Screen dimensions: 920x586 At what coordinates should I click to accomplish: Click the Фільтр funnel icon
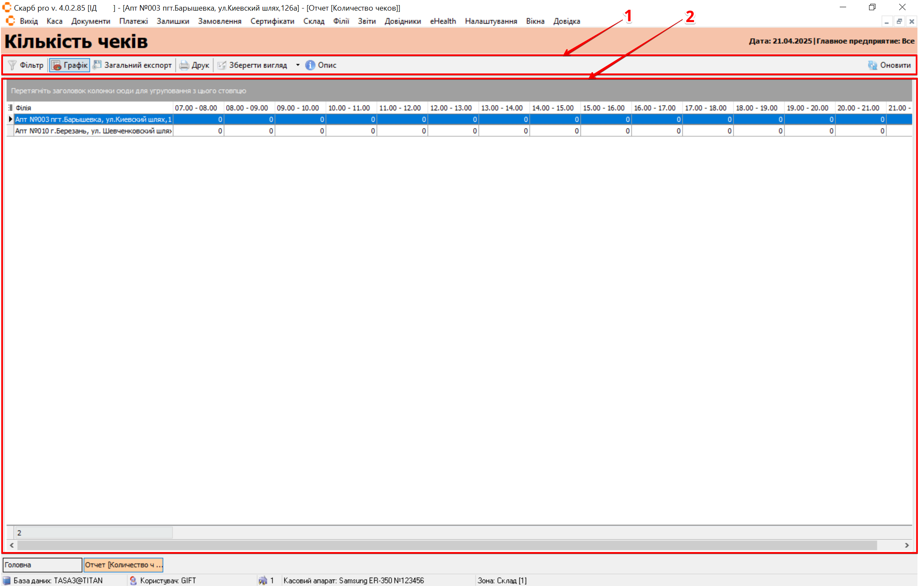point(12,65)
